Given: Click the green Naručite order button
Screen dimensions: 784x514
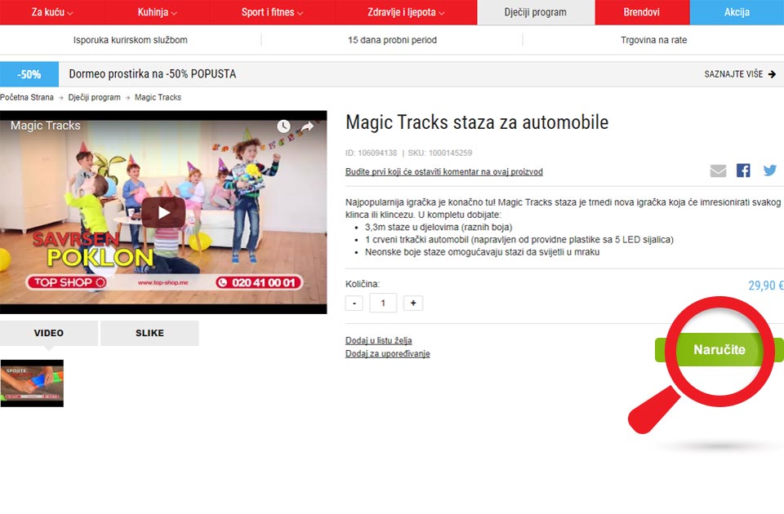Looking at the screenshot, I should pyautogui.click(x=719, y=350).
